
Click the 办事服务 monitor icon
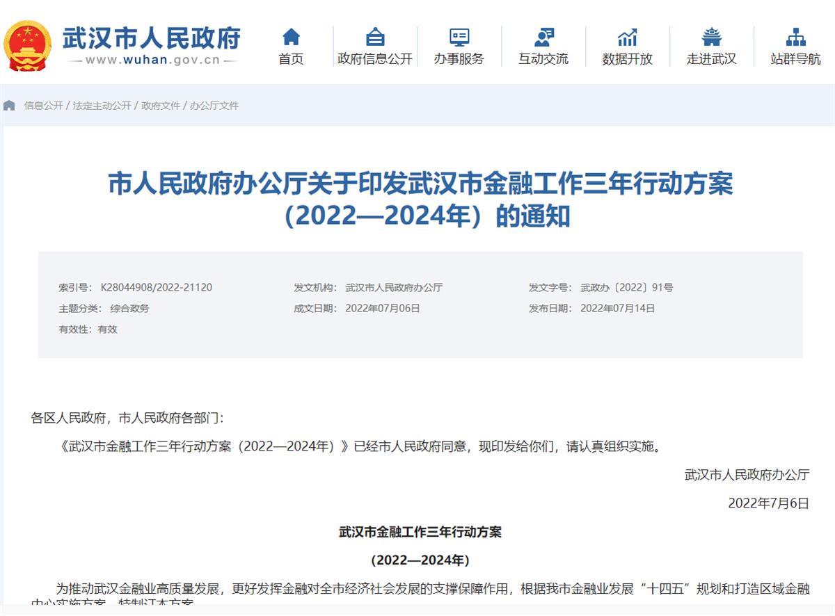point(459,37)
